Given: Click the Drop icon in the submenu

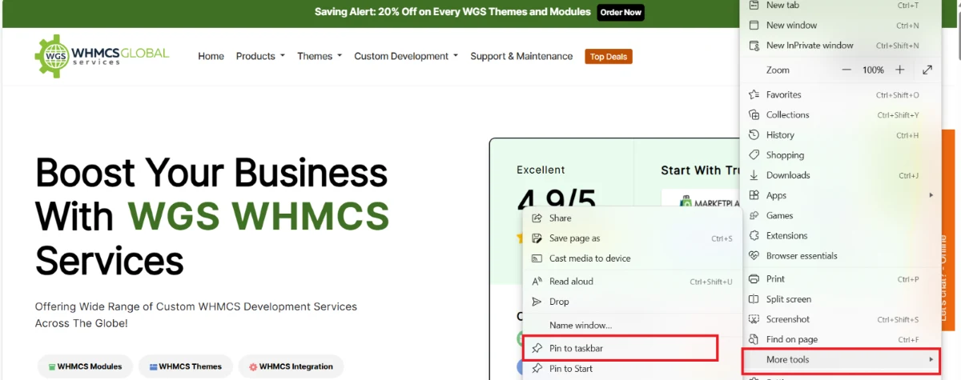Looking at the screenshot, I should pyautogui.click(x=536, y=302).
